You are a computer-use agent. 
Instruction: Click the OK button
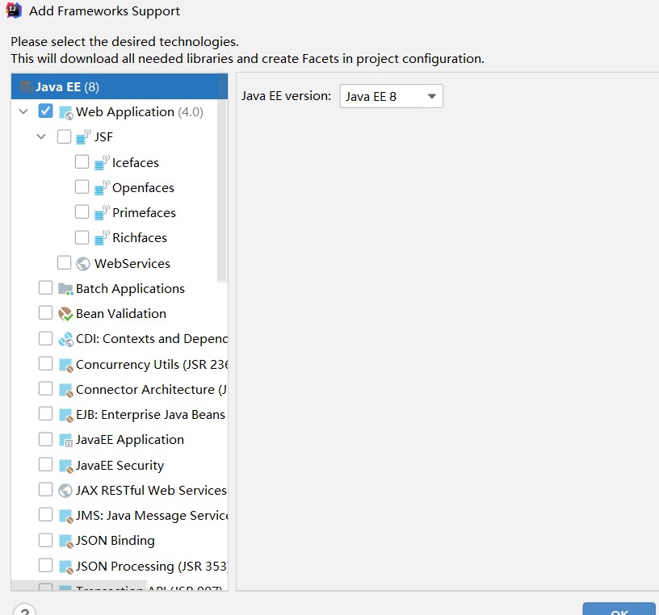coord(619,609)
